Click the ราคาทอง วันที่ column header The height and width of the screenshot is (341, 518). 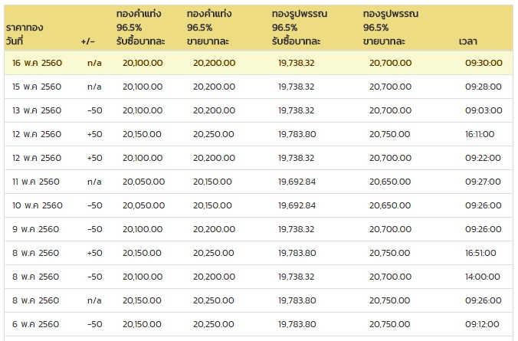(25, 34)
